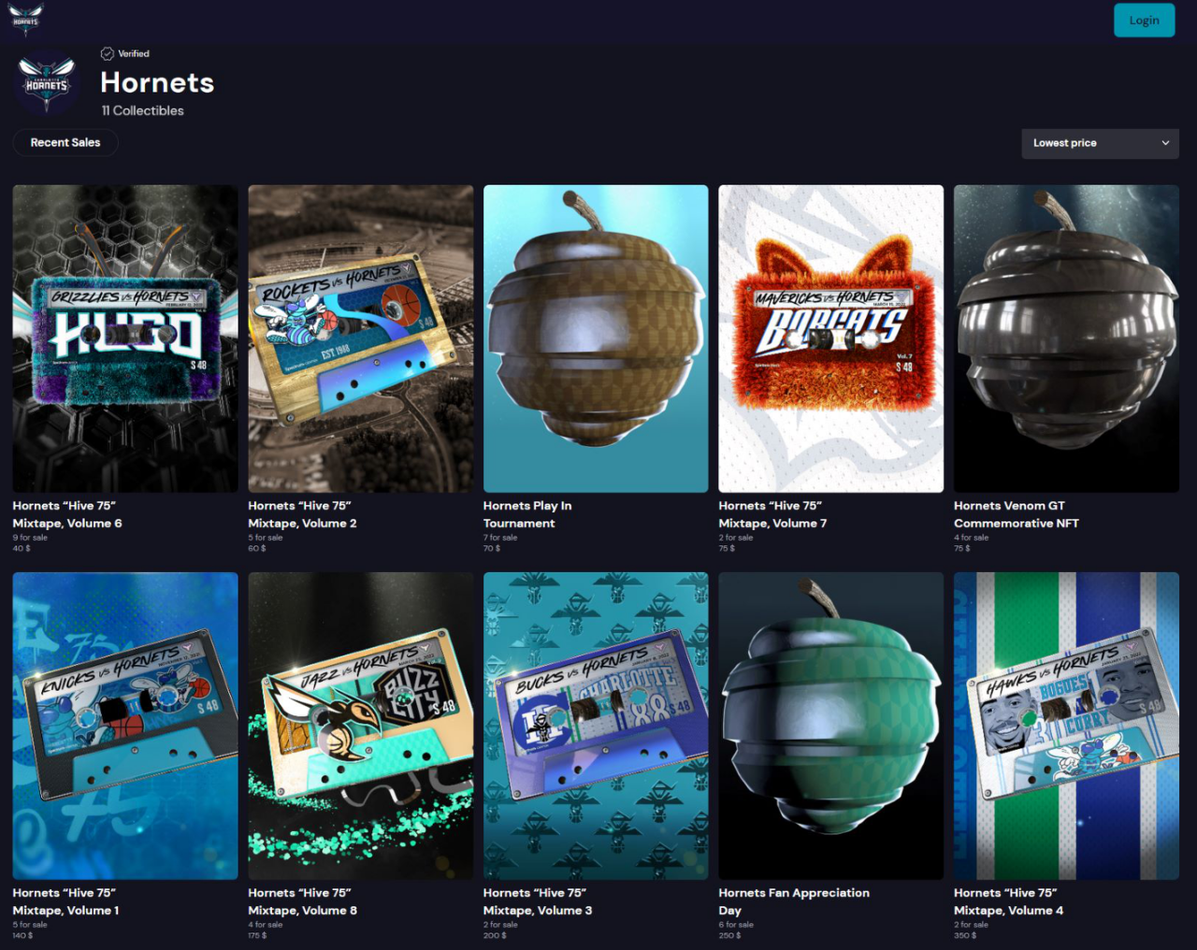1197x950 pixels.
Task: Click the Hornets Venom GT Commemorative NFT title
Action: [x=1017, y=514]
